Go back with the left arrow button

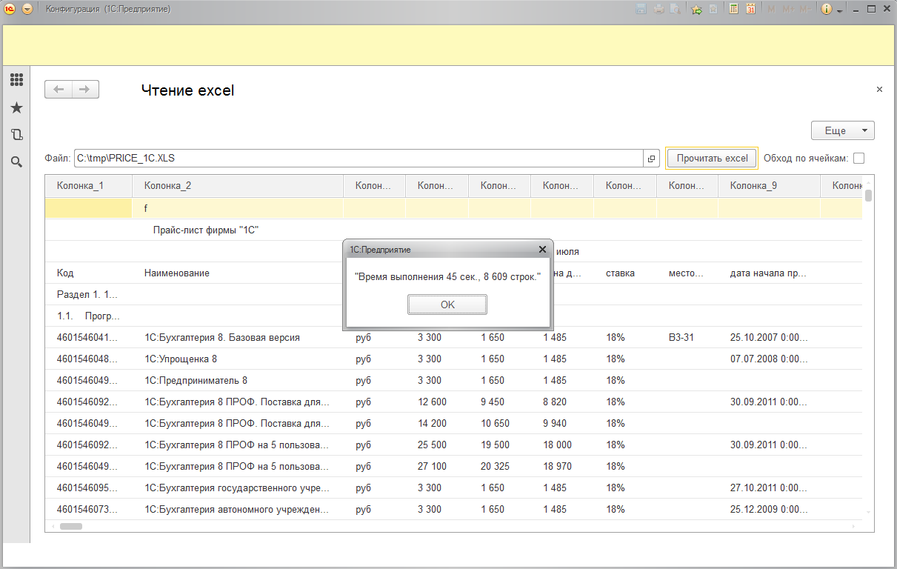coord(59,90)
